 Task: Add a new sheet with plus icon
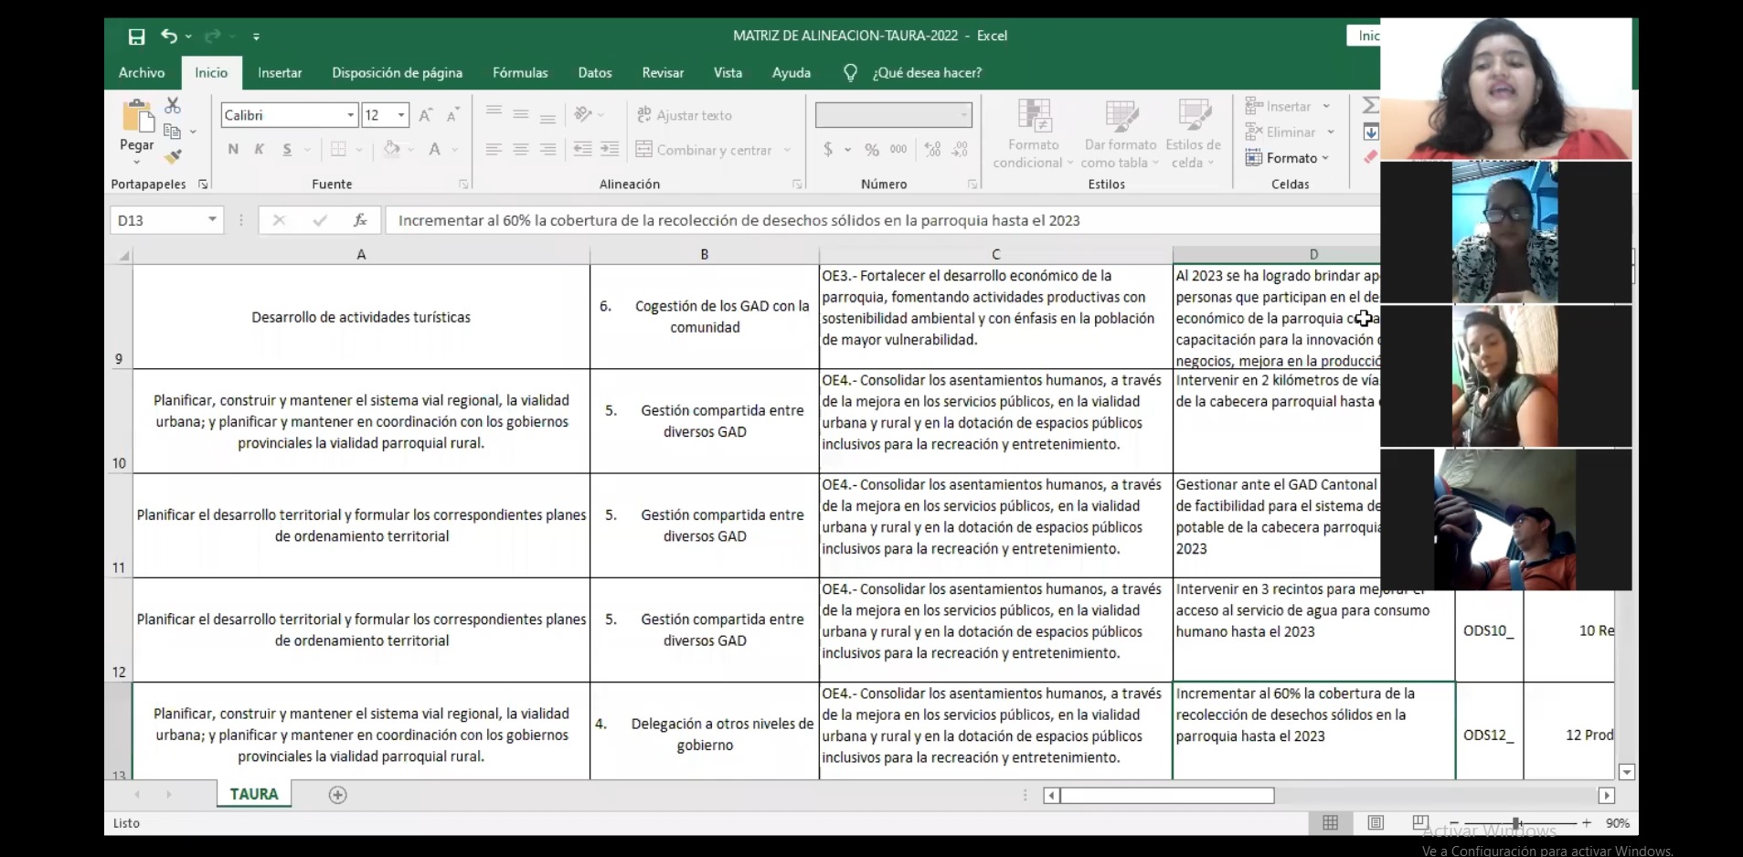click(x=337, y=795)
